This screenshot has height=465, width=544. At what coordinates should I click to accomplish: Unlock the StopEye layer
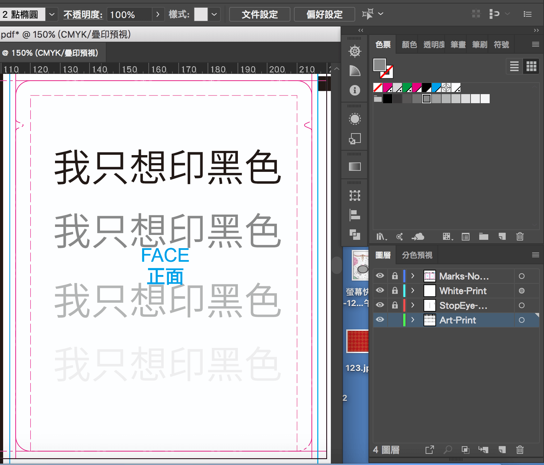coord(395,305)
